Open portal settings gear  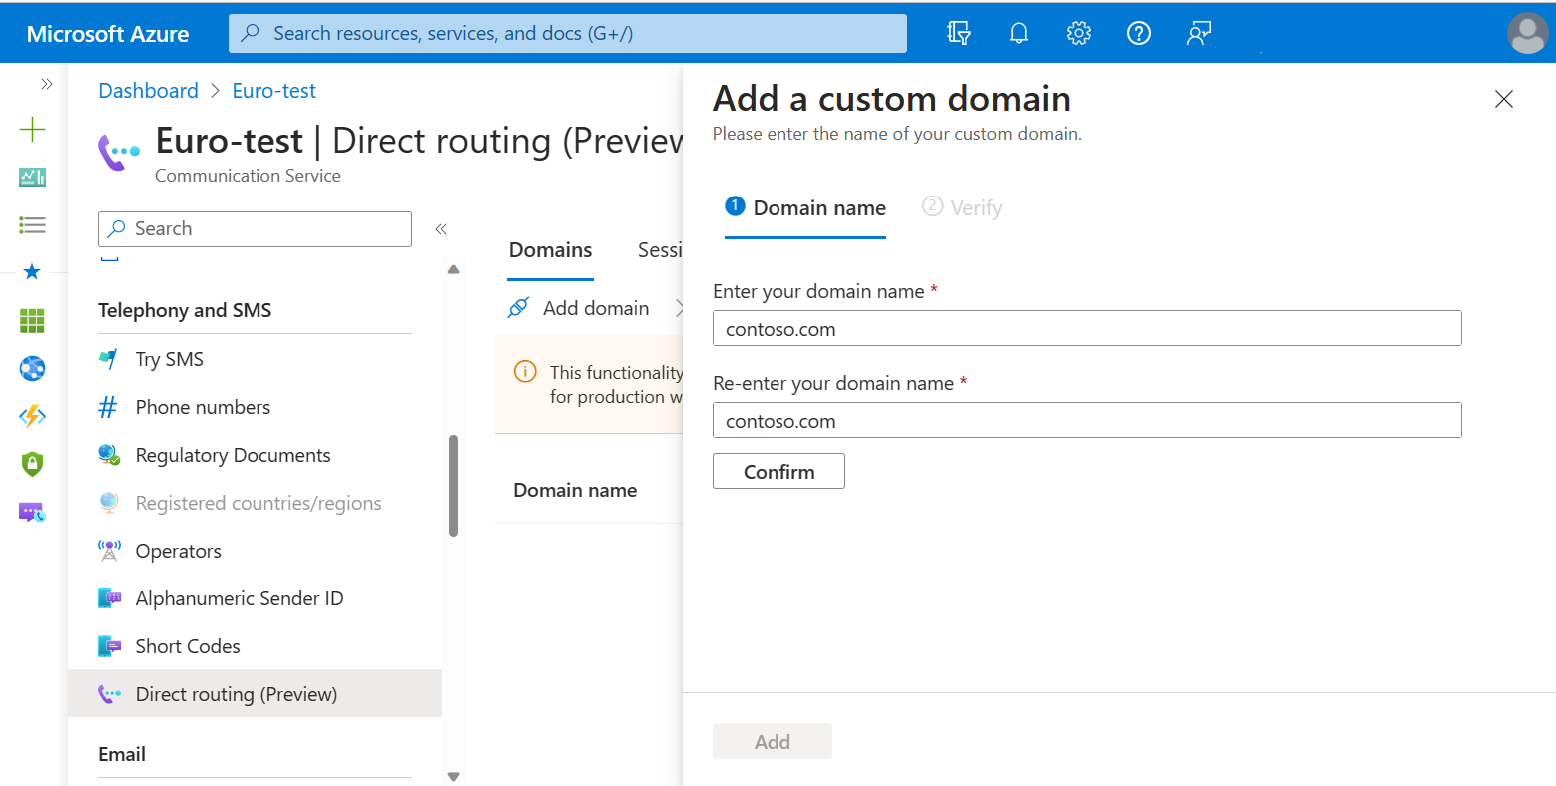point(1079,33)
